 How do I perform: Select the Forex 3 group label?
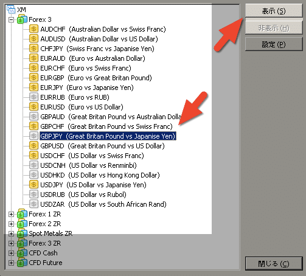coord(40,19)
